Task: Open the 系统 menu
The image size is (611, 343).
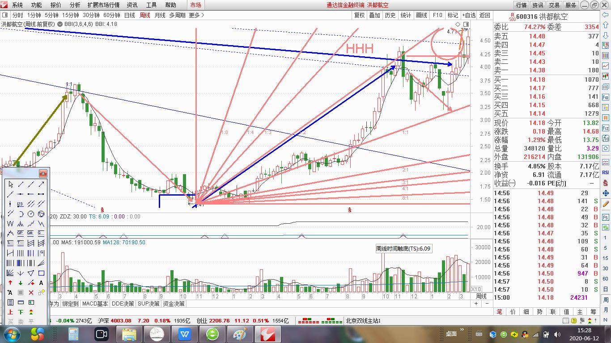Action: pos(17,5)
